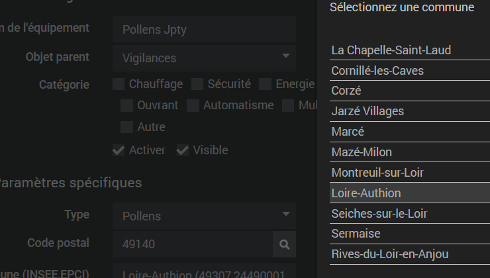This screenshot has width=490, height=278.
Task: Pick Corzé in the commune list
Action: pyautogui.click(x=346, y=91)
